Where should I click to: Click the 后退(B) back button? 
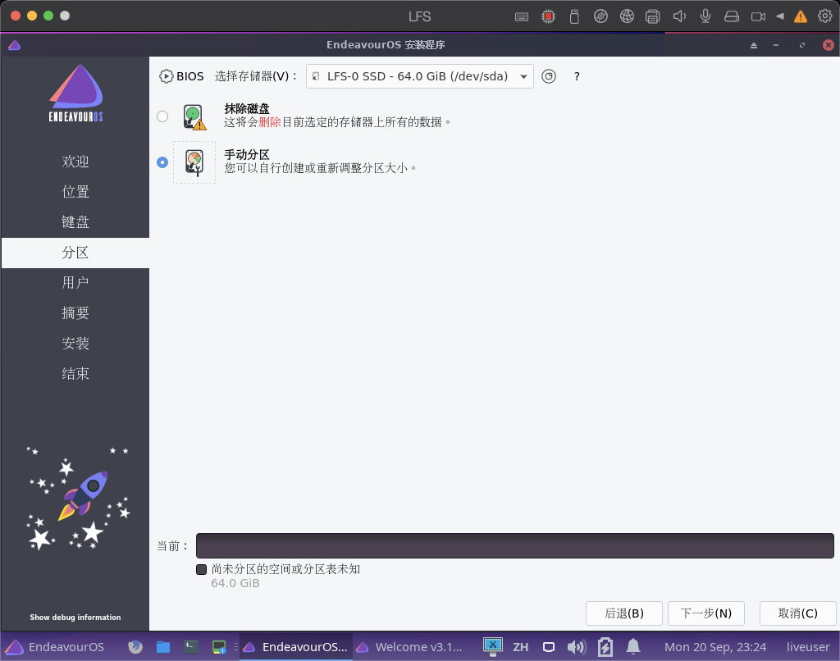[624, 613]
